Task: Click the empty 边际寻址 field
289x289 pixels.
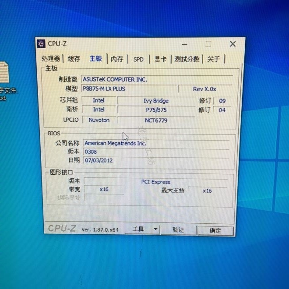Action: click(x=104, y=197)
